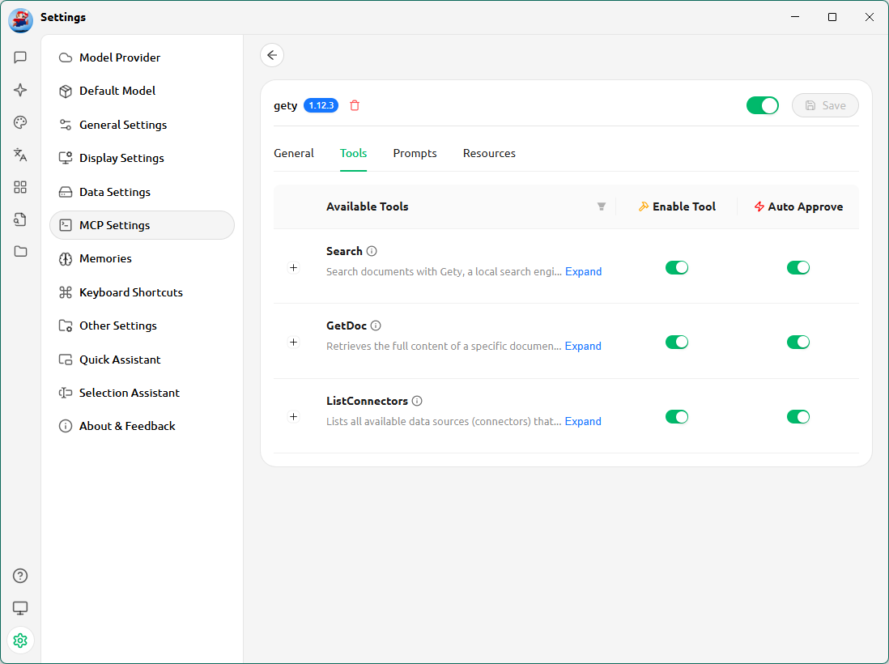The image size is (889, 664).
Task: Switch to the Prompts tab
Action: 415,153
